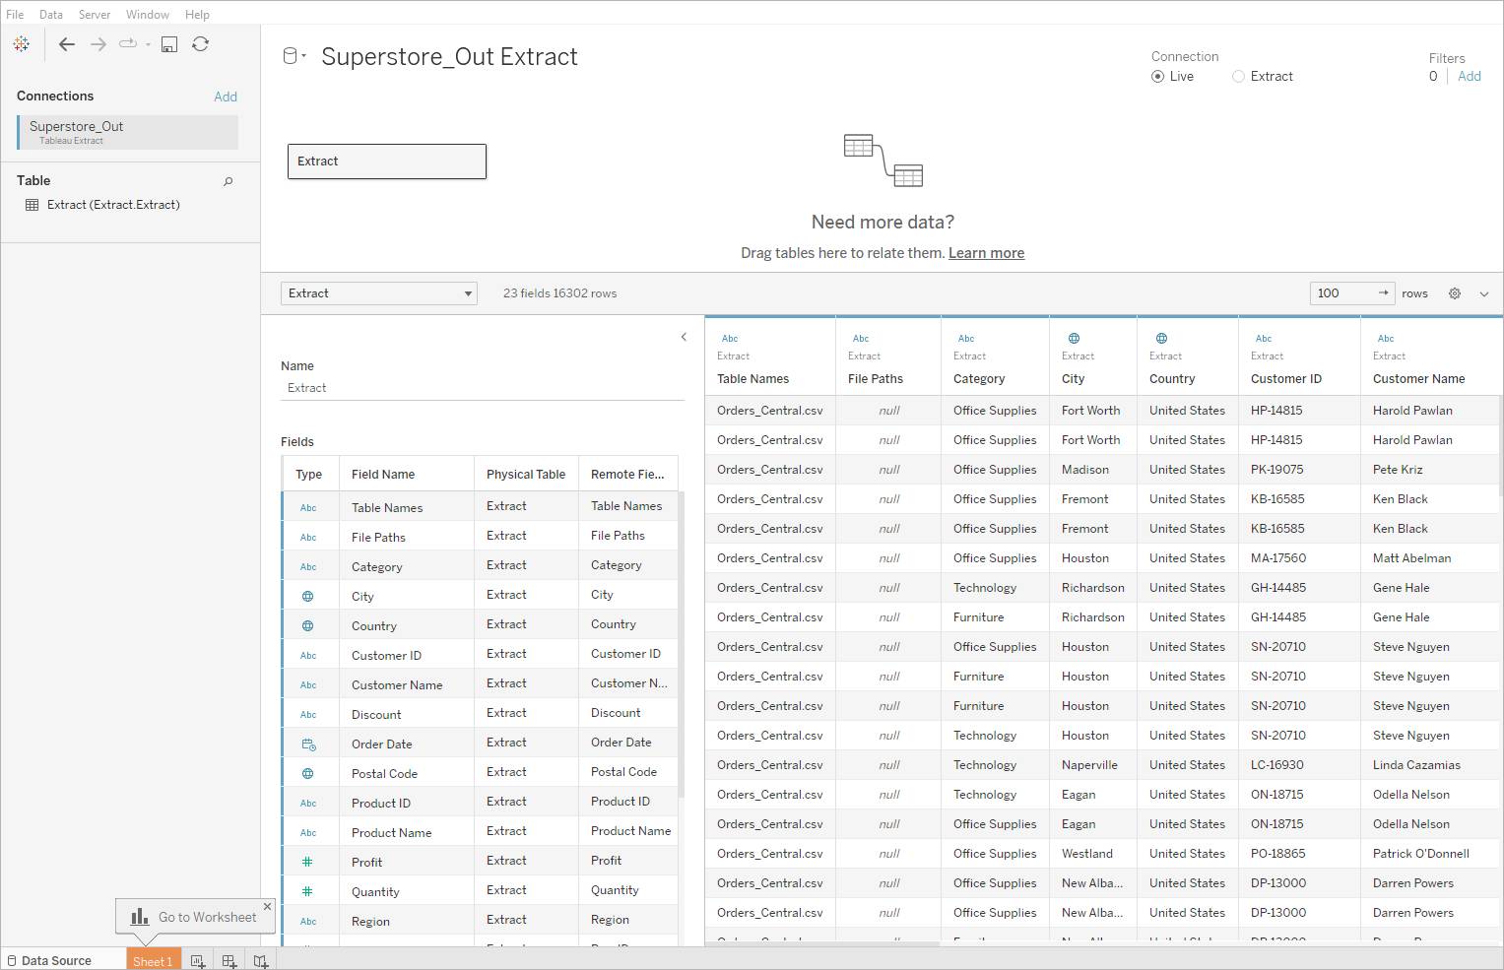Click the Patrick O'Donnell cell
Viewport: 1504px width, 970px height.
(1421, 854)
